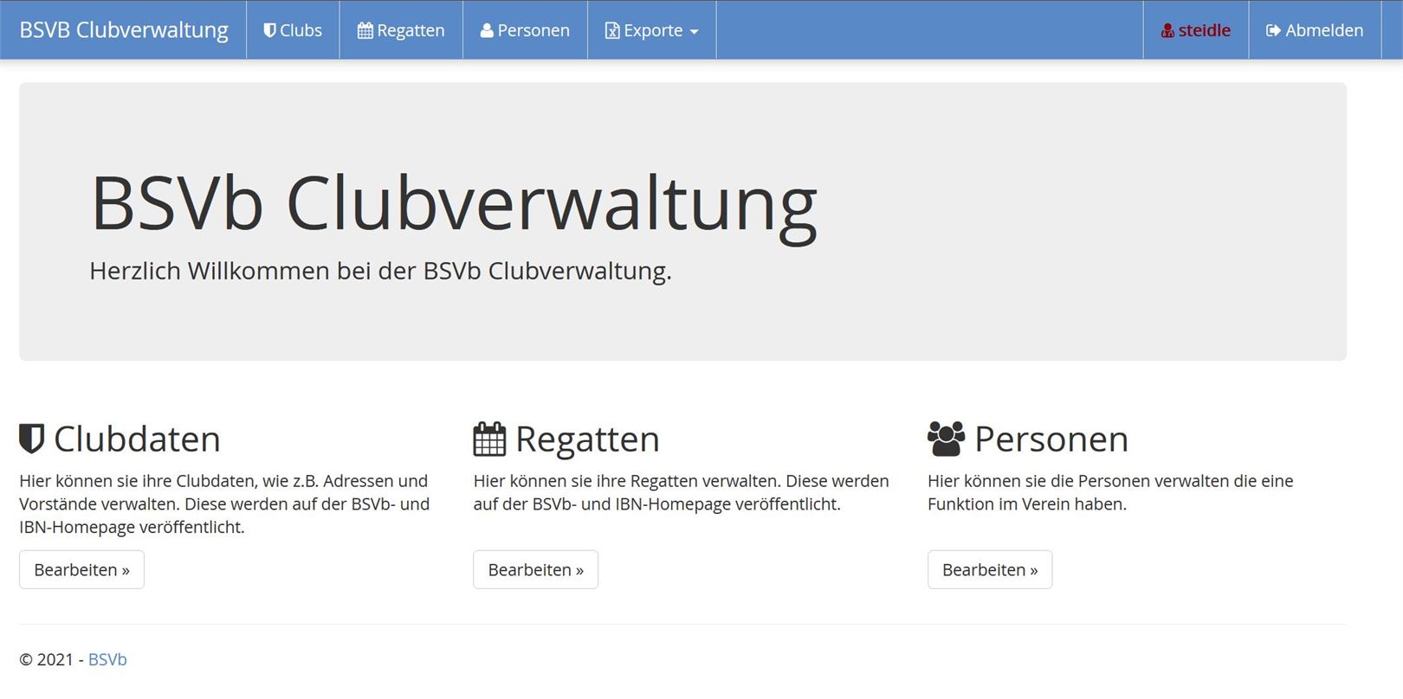Click the single-person icon beside Personen in navbar
1403x699 pixels.
click(x=487, y=30)
